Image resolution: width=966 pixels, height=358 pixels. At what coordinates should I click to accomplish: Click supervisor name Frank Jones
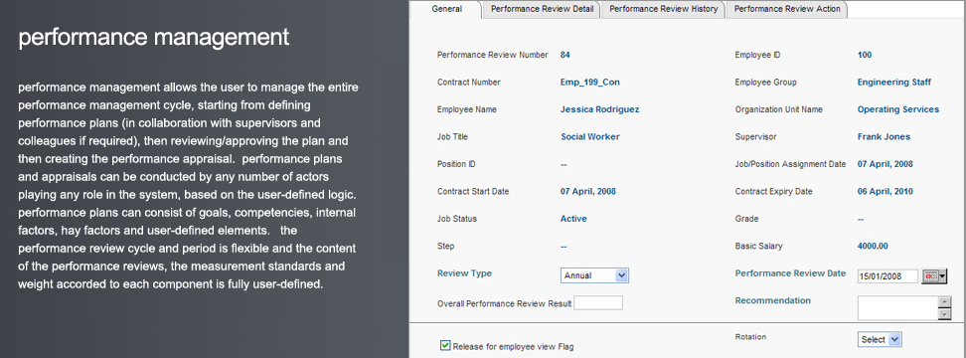click(884, 137)
